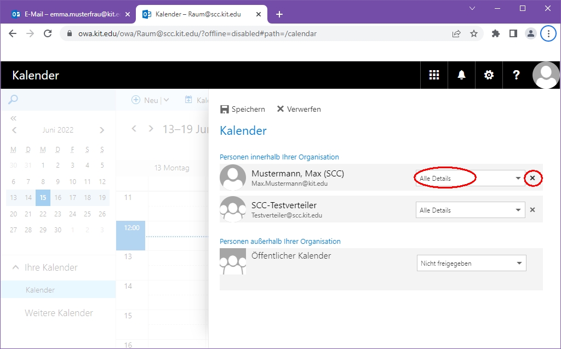The image size is (561, 349).
Task: Go to next month in mini calendar
Action: pos(102,130)
